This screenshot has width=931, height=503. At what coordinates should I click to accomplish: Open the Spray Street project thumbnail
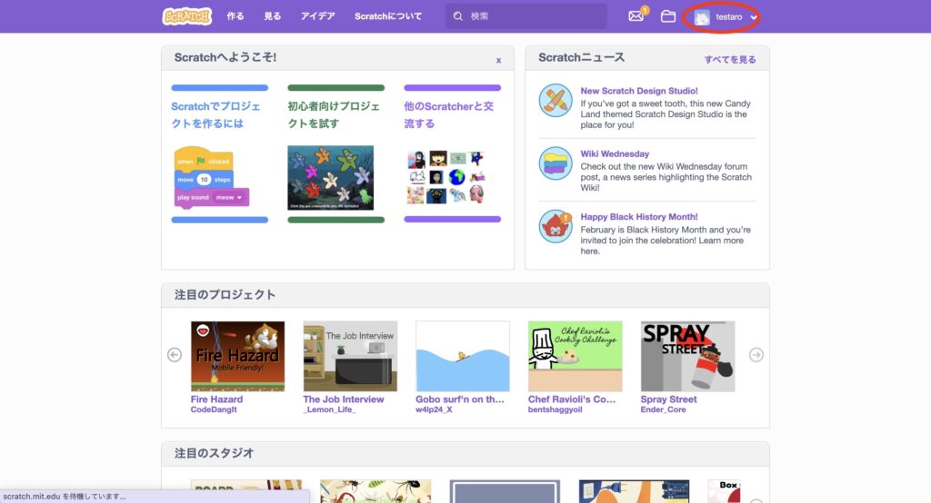[x=687, y=356]
